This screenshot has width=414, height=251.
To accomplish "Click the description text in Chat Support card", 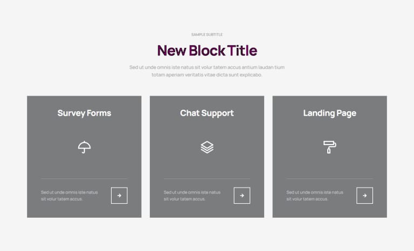I will 192,196.
